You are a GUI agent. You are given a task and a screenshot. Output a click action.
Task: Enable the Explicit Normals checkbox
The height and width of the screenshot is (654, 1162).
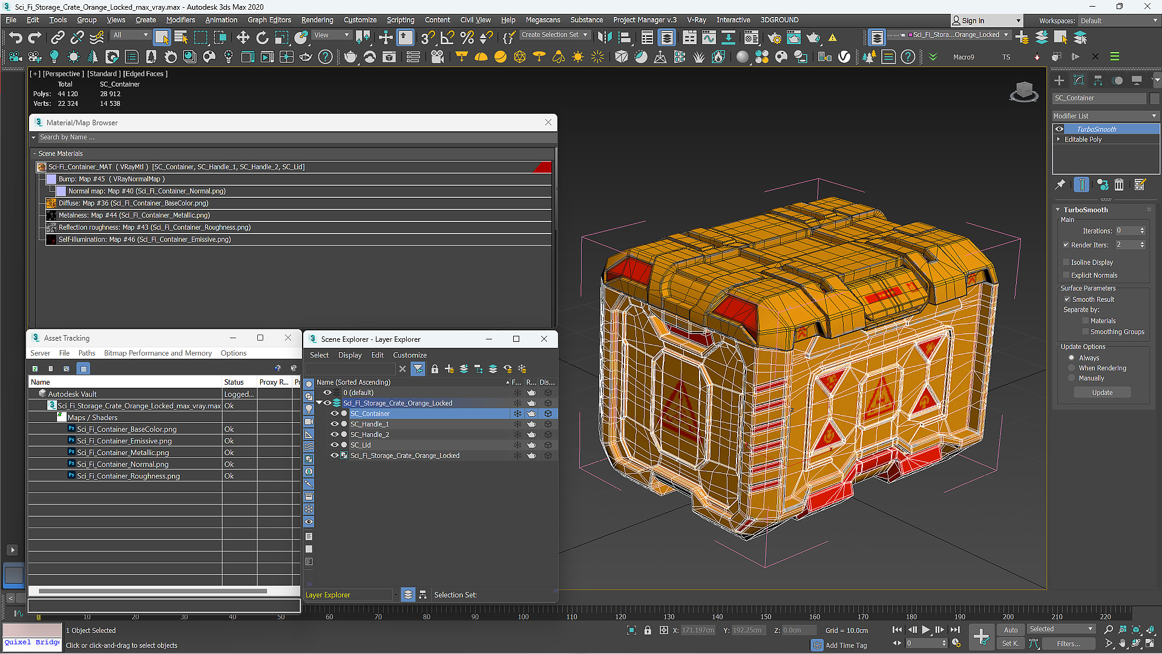coord(1066,275)
